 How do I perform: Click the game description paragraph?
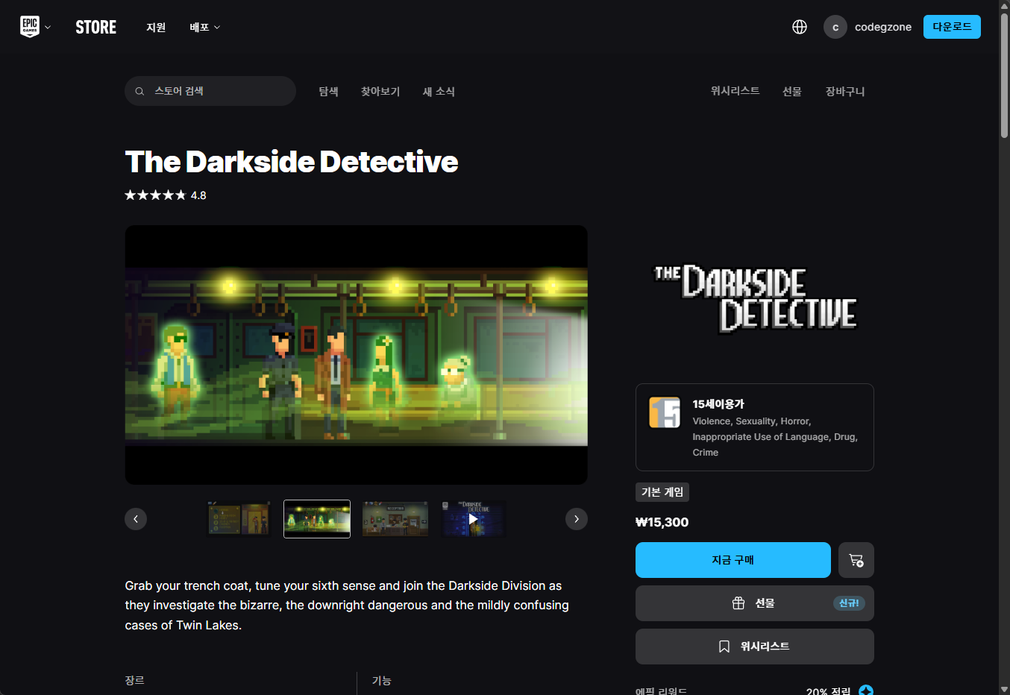click(348, 606)
